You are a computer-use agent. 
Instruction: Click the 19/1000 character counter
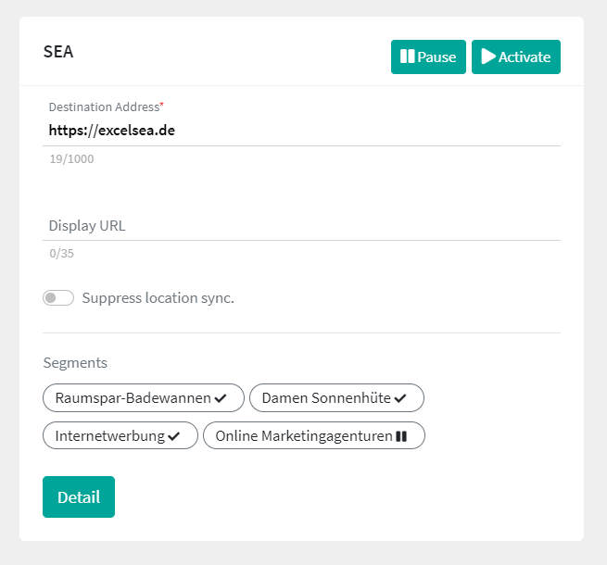coord(71,159)
